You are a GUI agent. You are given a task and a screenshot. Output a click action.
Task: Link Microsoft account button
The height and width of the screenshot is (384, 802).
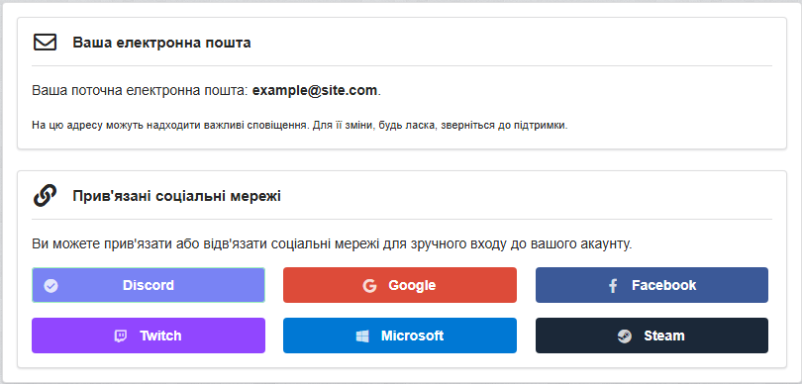tap(400, 336)
